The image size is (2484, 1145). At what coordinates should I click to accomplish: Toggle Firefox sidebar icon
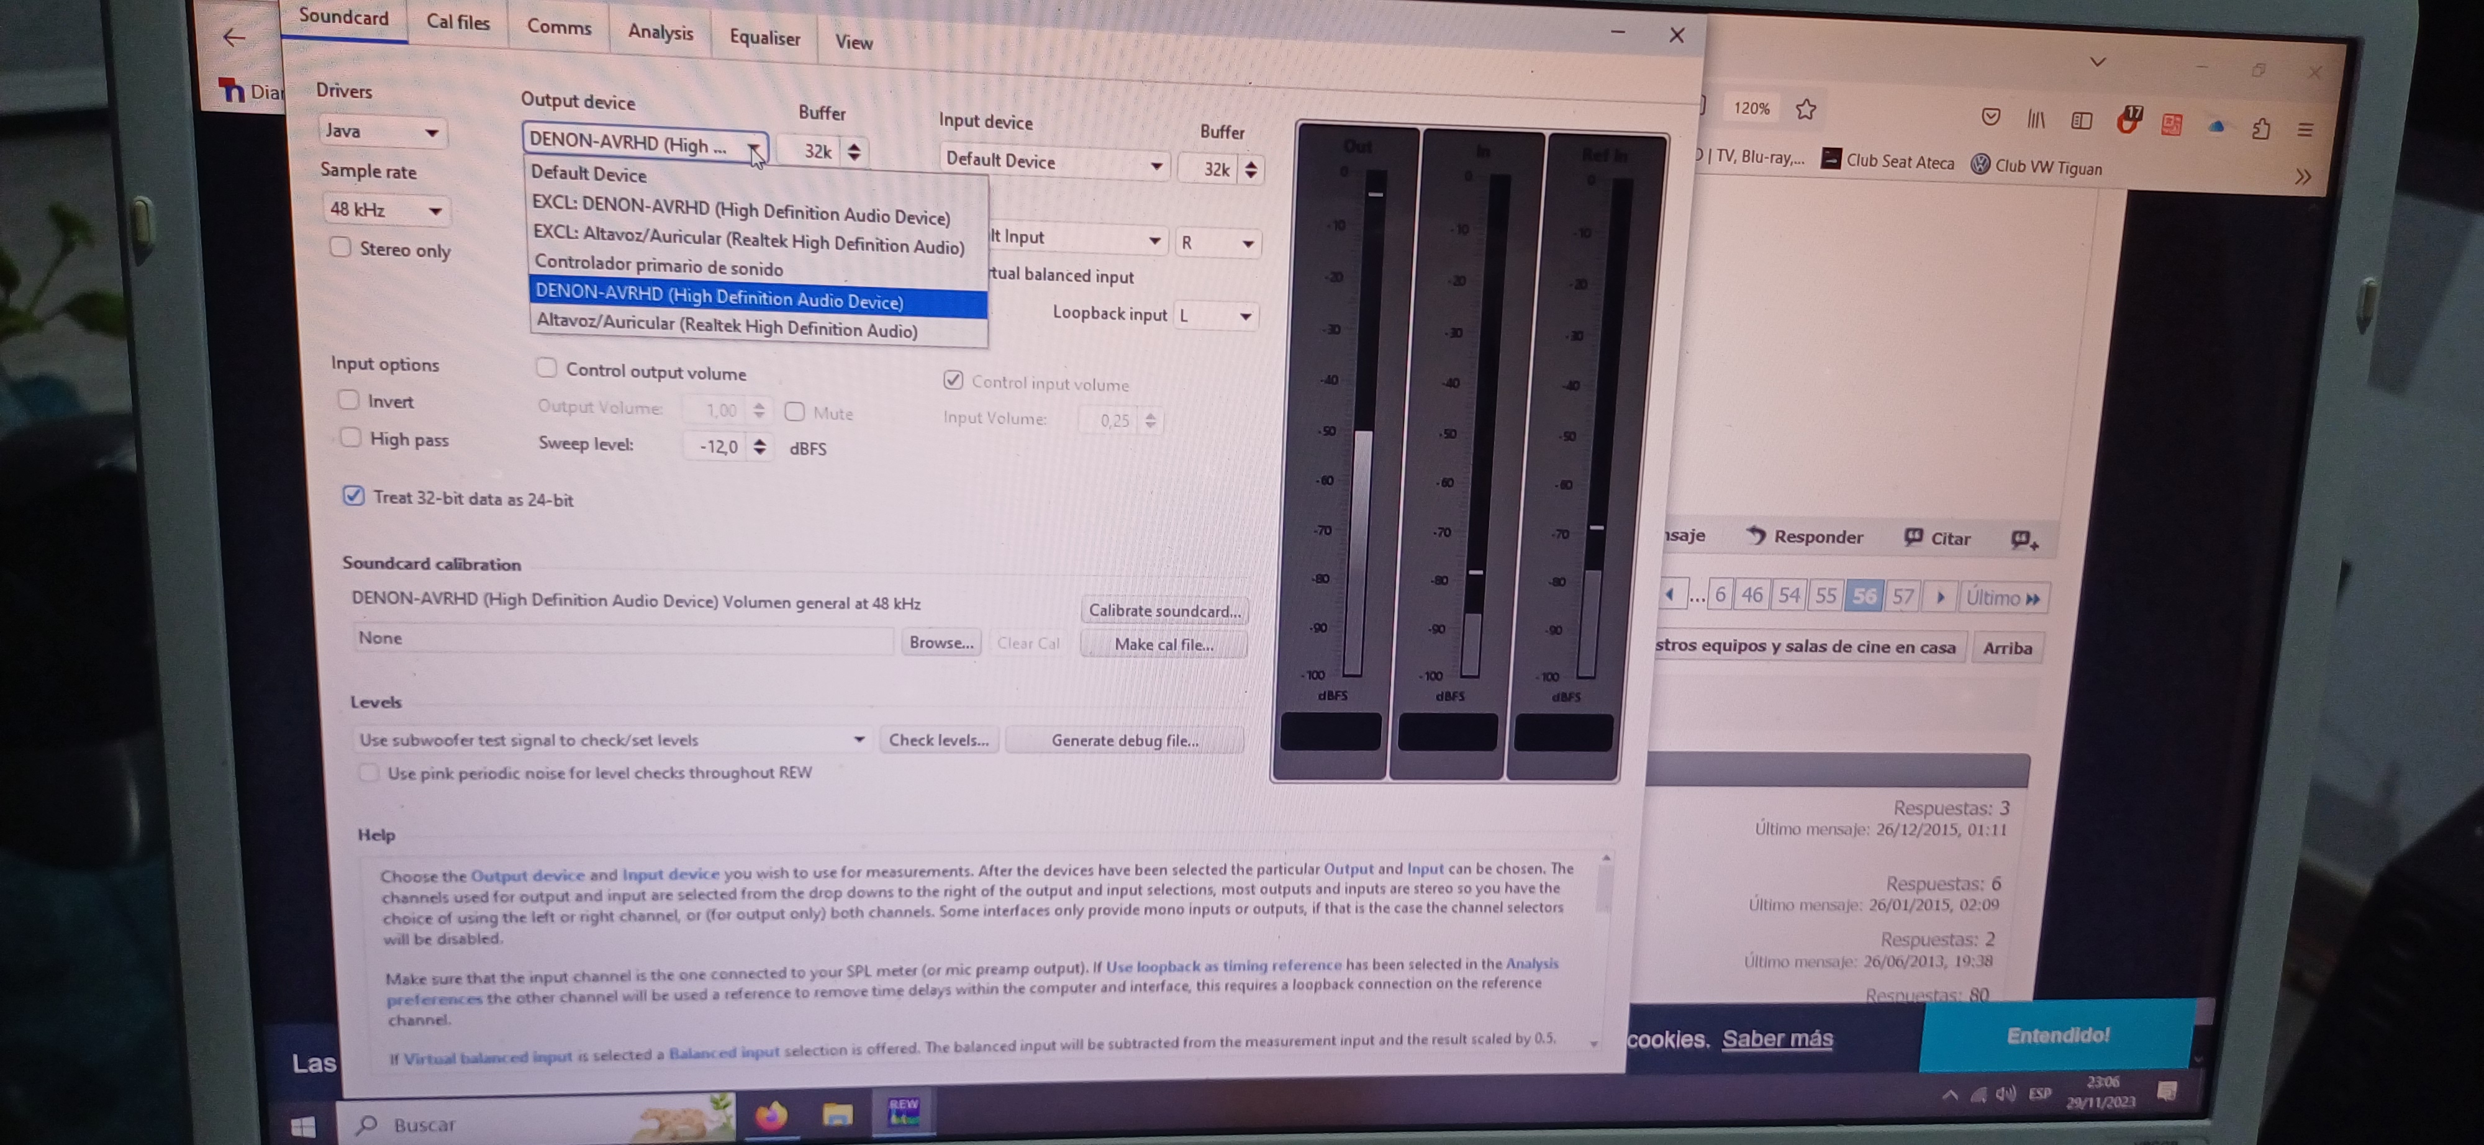2081,120
